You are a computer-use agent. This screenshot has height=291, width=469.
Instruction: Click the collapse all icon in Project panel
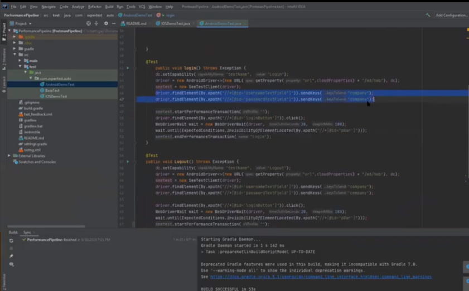(x=96, y=23)
